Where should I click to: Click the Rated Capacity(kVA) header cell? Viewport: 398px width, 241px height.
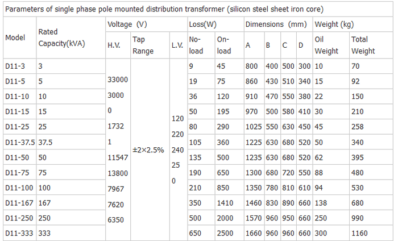tap(61, 38)
